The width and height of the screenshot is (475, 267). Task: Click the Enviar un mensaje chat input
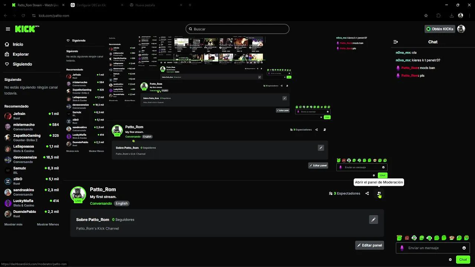pyautogui.click(x=433, y=248)
